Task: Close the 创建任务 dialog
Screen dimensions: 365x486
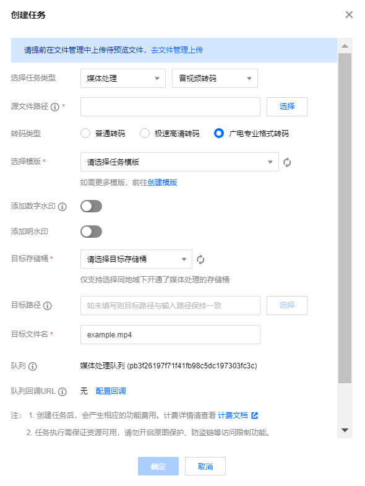Action: 349,15
